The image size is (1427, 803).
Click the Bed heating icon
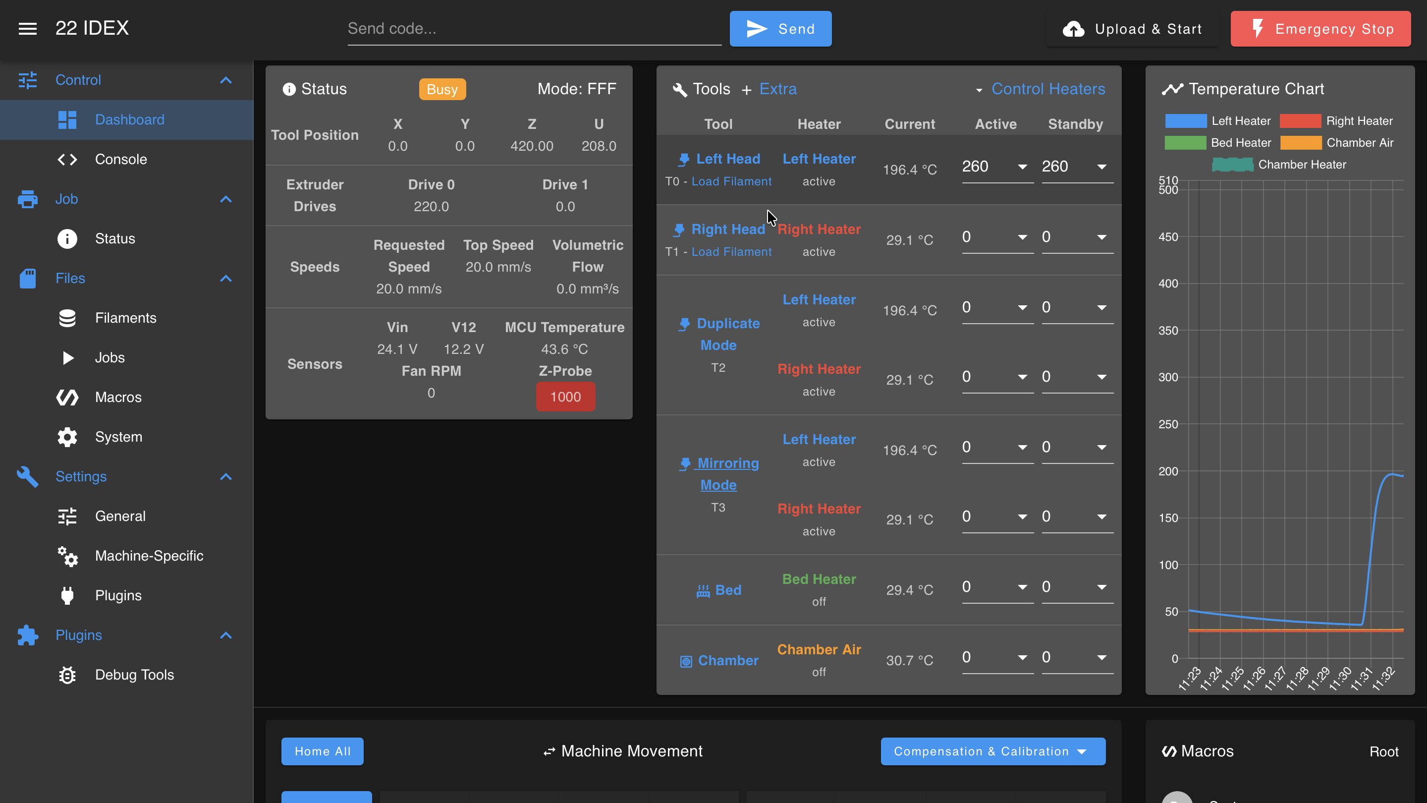point(703,591)
